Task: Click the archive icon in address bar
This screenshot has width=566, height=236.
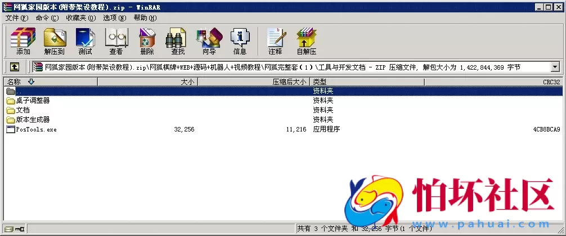Action: tap(38, 67)
